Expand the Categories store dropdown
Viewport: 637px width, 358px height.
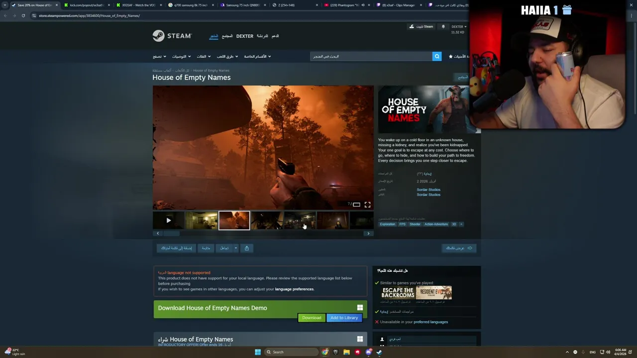pyautogui.click(x=204, y=56)
